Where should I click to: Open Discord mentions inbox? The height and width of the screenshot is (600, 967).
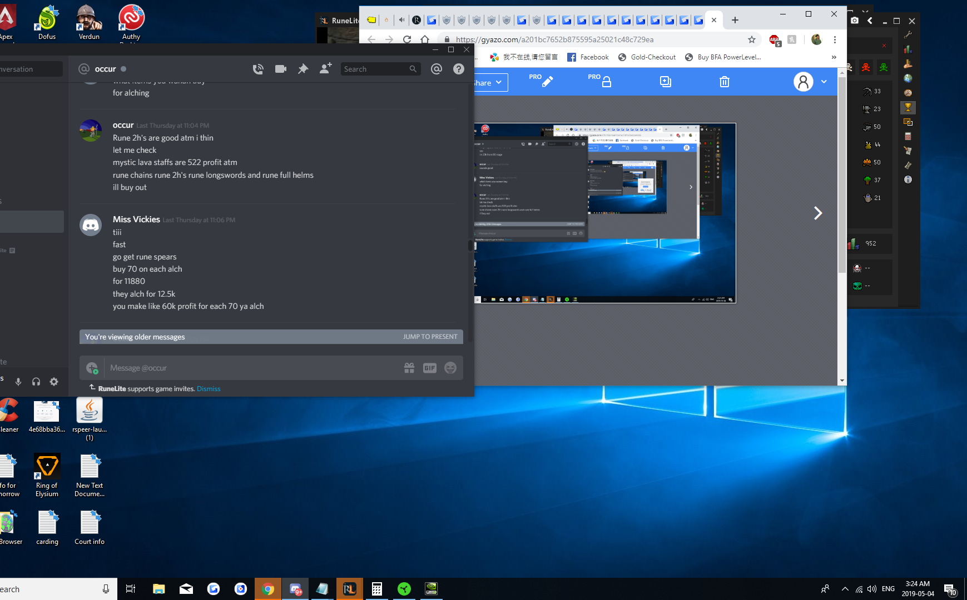coord(437,69)
